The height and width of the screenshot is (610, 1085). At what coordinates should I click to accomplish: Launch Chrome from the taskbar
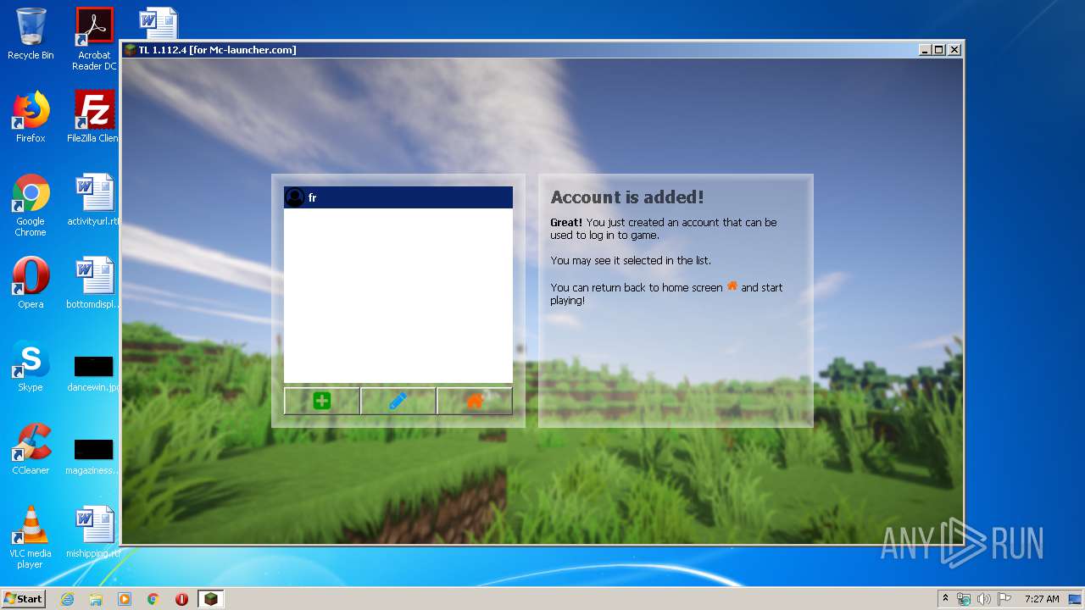pyautogui.click(x=153, y=599)
